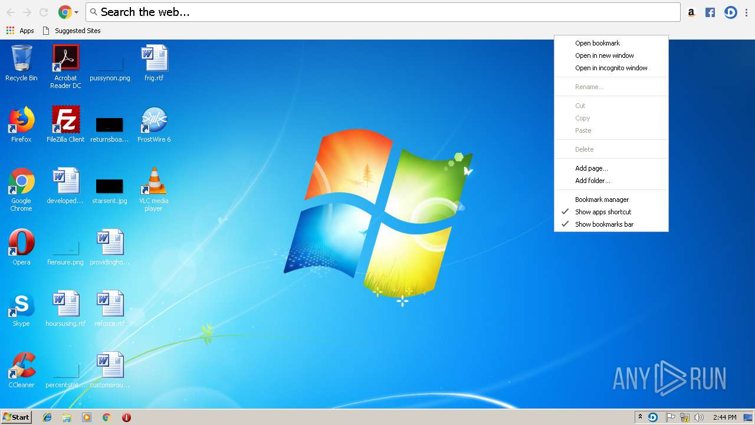Image resolution: width=755 pixels, height=425 pixels.
Task: Select the providingho... Word document
Action: 110,247
